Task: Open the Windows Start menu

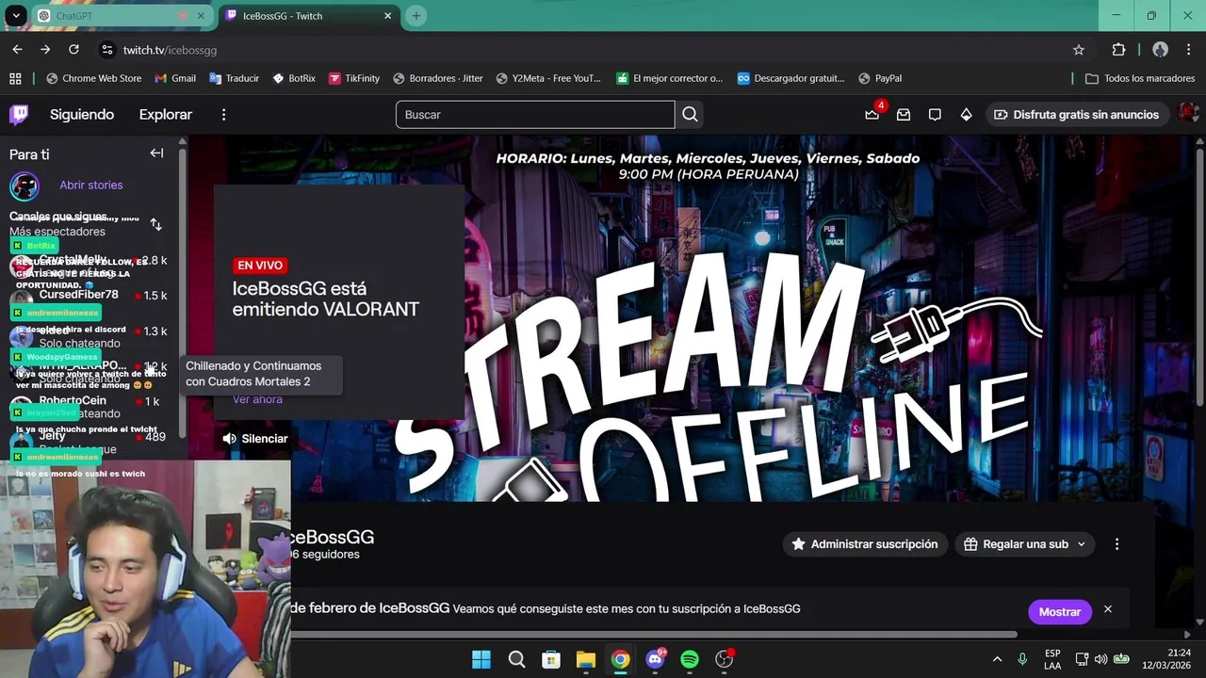Action: pos(481,659)
